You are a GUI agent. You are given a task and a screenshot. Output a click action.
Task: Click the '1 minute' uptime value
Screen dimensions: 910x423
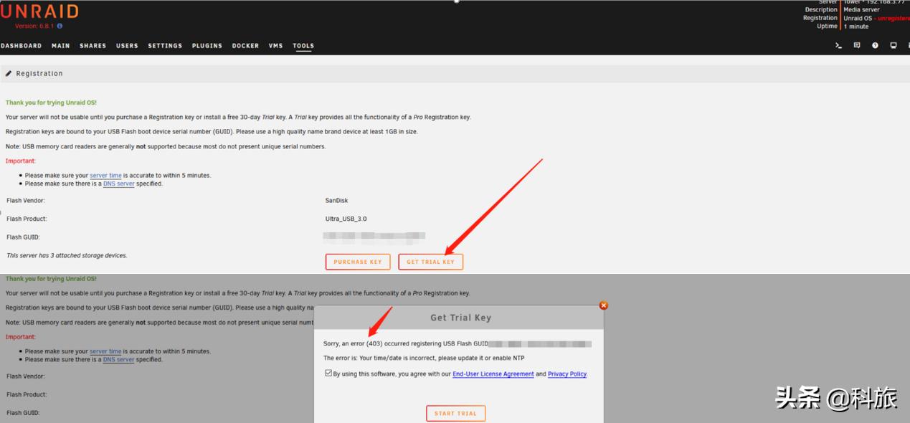coord(856,27)
